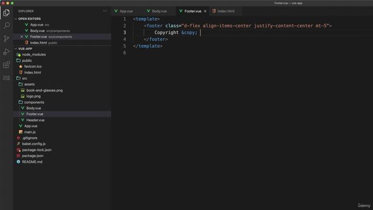Open book-and-glasses.png image file
The height and width of the screenshot is (210, 373).
click(x=44, y=90)
